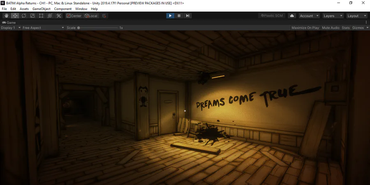Open the GameObject menu
Image resolution: width=370 pixels, height=185 pixels.
tap(41, 9)
